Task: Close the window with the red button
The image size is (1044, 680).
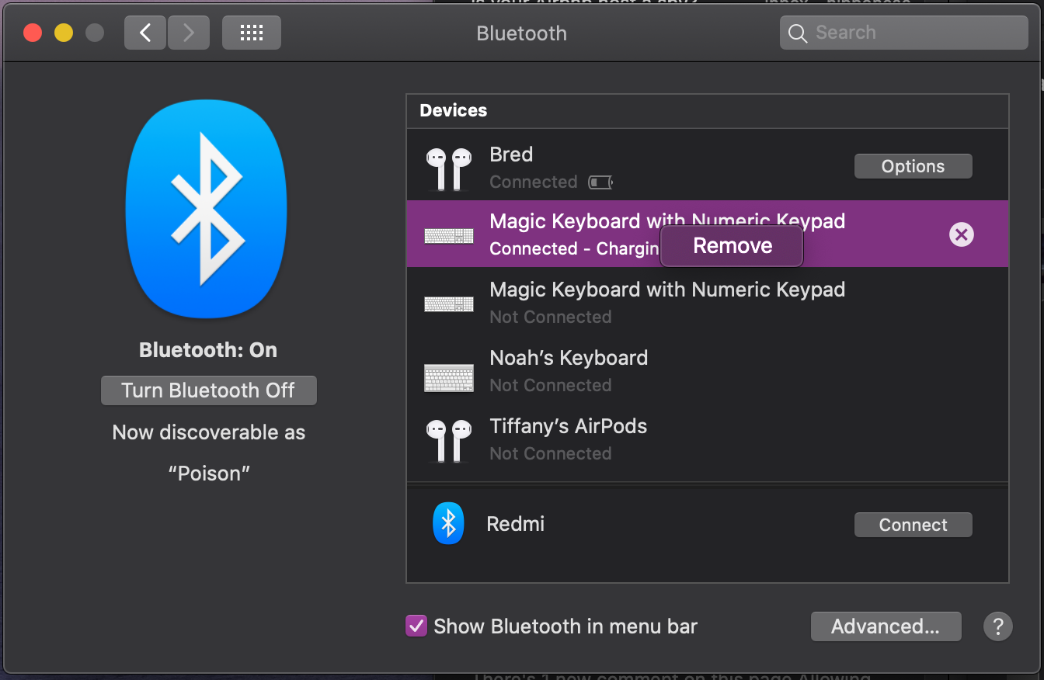Action: pos(33,33)
